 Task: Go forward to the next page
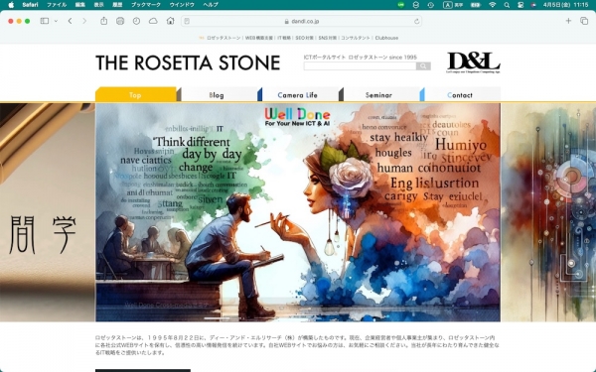(x=84, y=21)
